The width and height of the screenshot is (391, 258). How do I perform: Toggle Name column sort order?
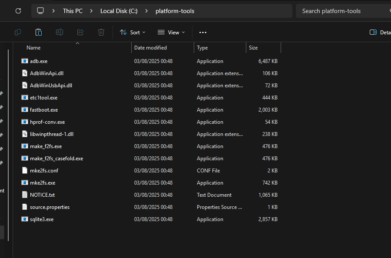(33, 47)
